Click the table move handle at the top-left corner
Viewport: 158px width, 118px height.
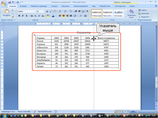tap(34, 35)
